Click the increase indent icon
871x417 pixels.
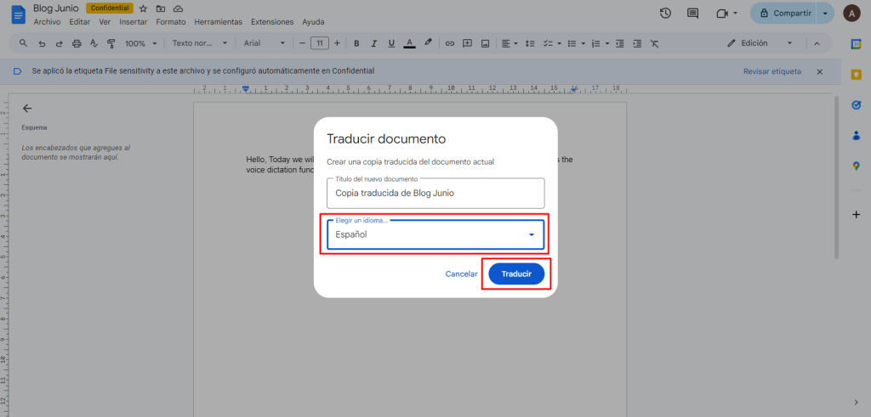[637, 43]
